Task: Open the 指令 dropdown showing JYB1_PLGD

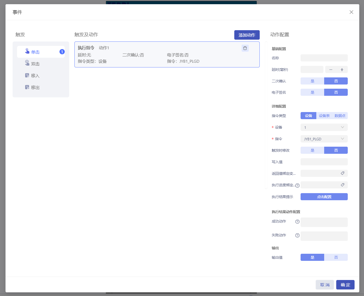Action: [x=324, y=139]
